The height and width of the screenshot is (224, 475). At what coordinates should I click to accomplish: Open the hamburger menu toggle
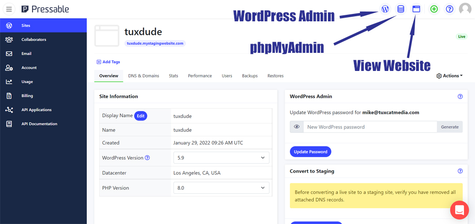tap(9, 9)
